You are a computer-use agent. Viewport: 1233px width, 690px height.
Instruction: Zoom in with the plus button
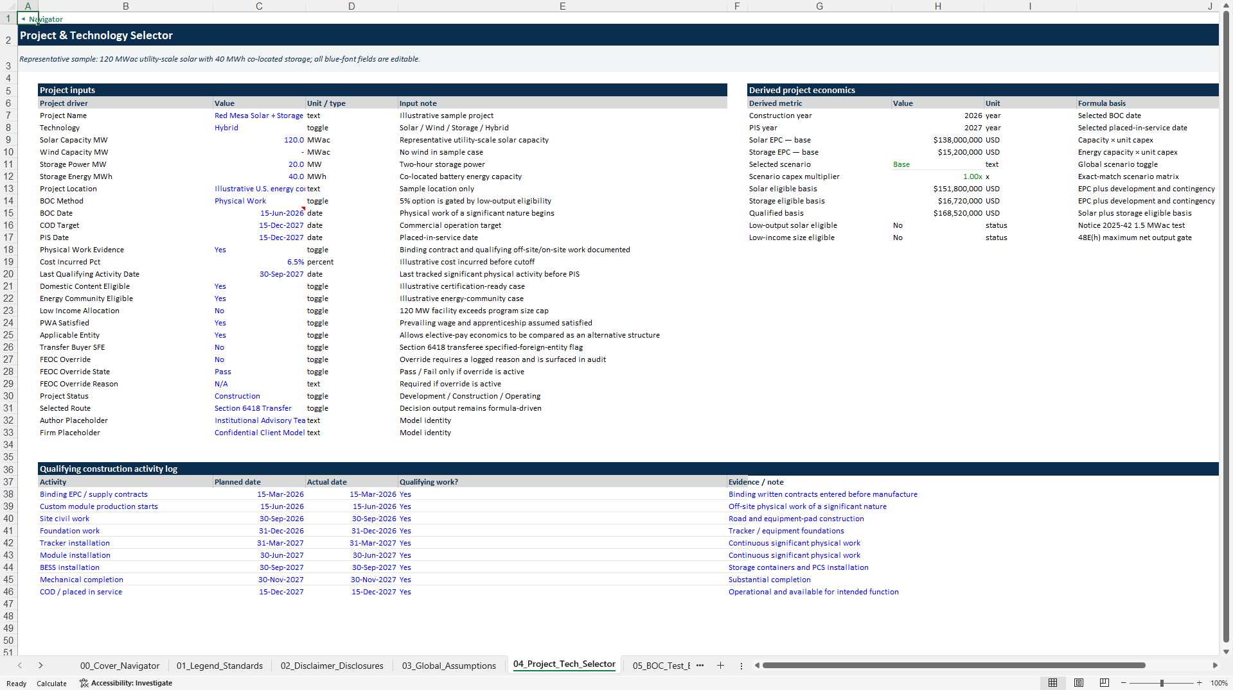1199,683
